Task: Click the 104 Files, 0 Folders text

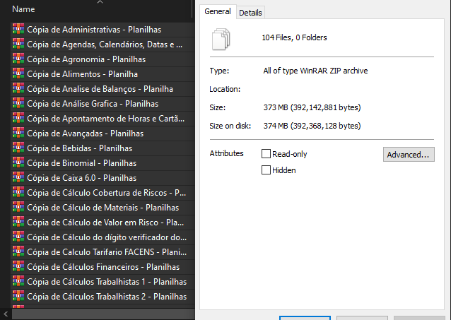Action: [x=294, y=37]
